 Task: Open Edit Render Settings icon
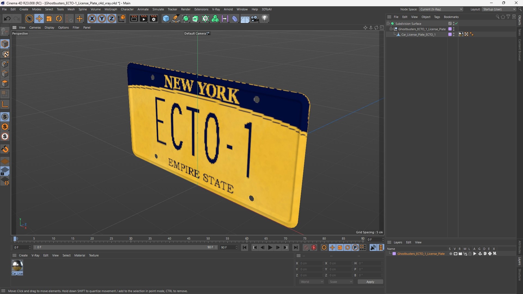154,19
